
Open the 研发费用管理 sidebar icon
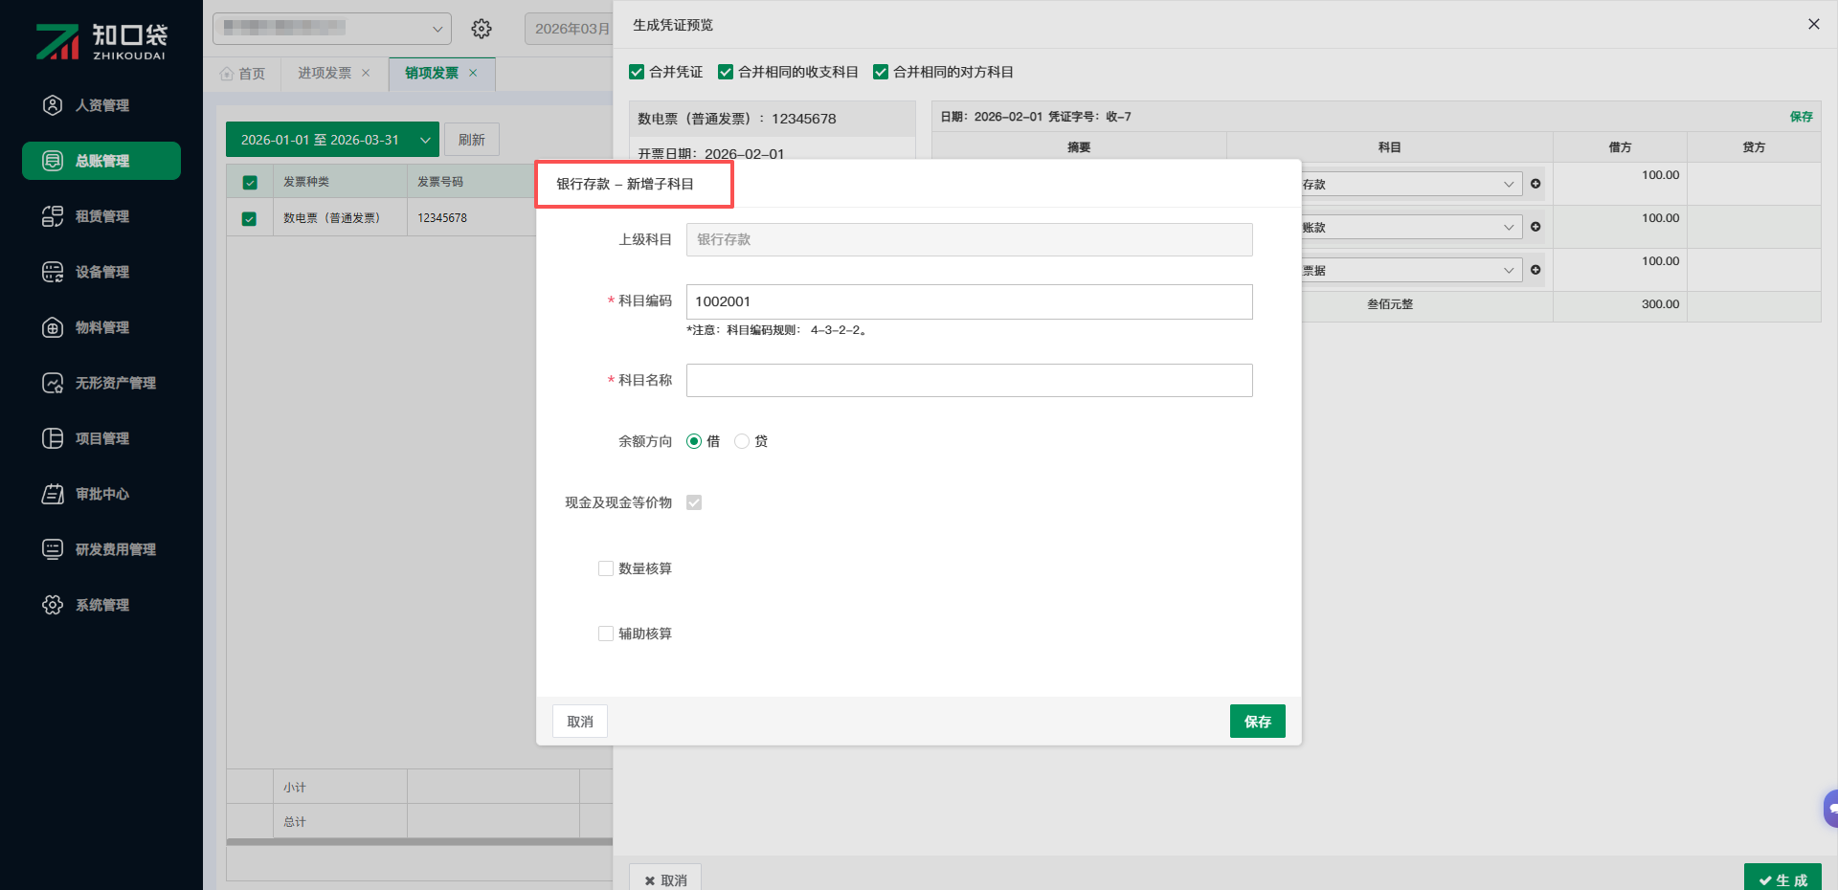[53, 549]
